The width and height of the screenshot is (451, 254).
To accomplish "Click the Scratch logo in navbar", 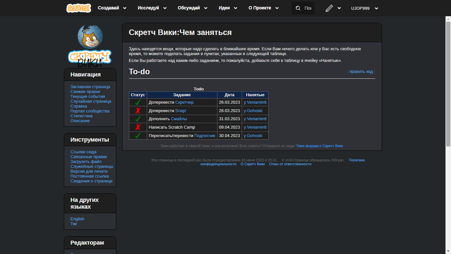I will (x=79, y=8).
